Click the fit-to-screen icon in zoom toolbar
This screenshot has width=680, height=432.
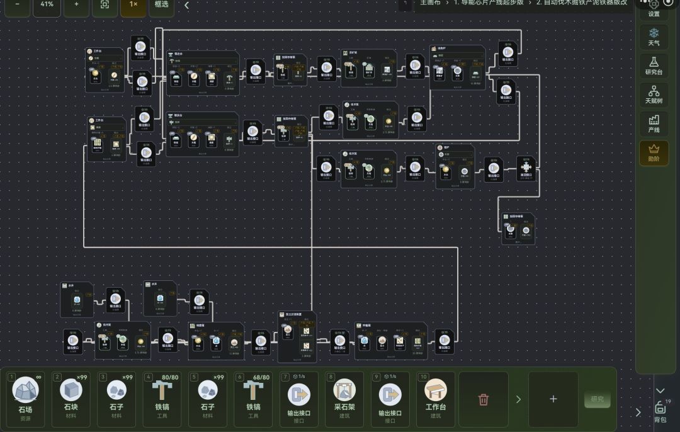105,5
